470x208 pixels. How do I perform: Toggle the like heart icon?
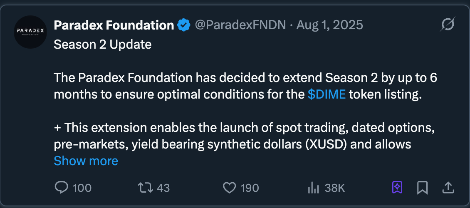229,188
